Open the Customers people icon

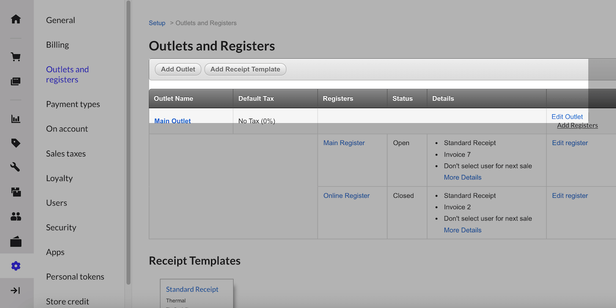click(x=16, y=216)
